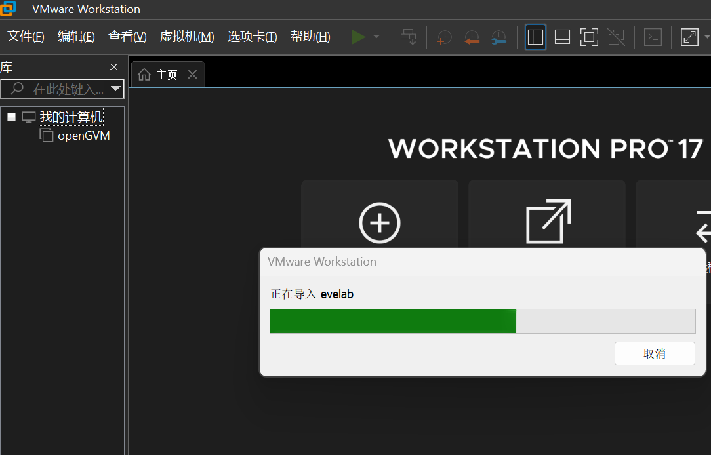Image resolution: width=711 pixels, height=455 pixels.
Task: Click the Send Ctrl+Alt+Del toolbar icon
Action: click(409, 37)
